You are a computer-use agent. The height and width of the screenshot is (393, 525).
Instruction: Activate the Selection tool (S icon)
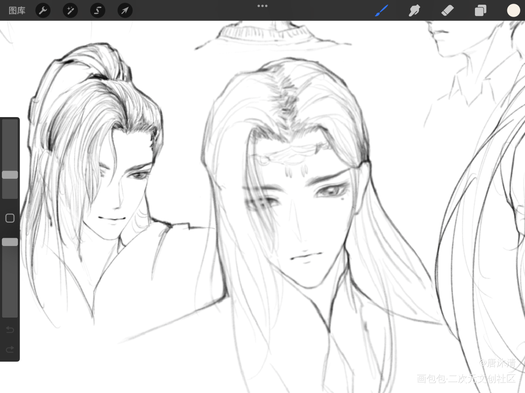click(x=97, y=11)
